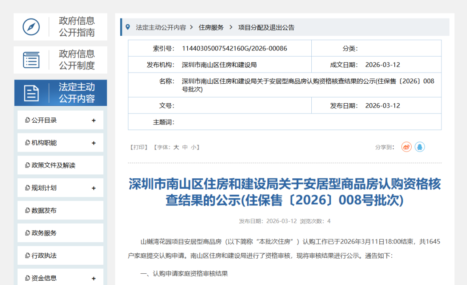467x285 pixels.
Task: Click the compass icon for 政府信息公开指南
Action: coord(31,27)
